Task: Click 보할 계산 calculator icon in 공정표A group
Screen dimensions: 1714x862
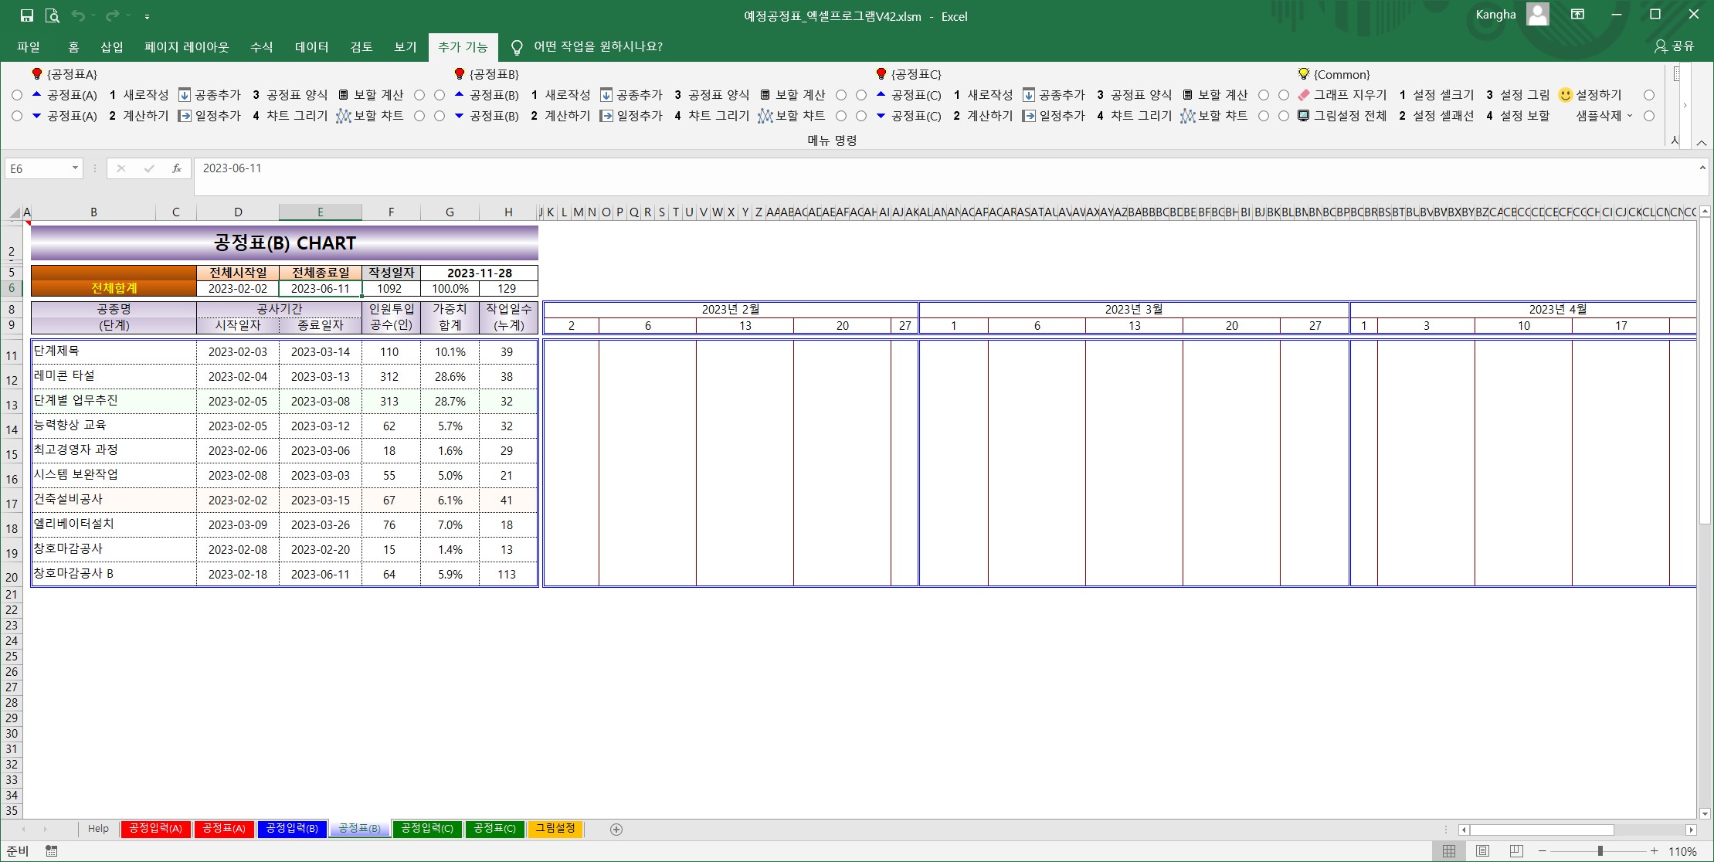Action: [344, 95]
